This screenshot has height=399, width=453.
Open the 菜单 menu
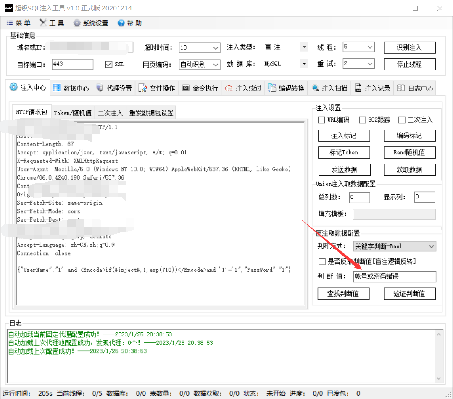(x=18, y=23)
